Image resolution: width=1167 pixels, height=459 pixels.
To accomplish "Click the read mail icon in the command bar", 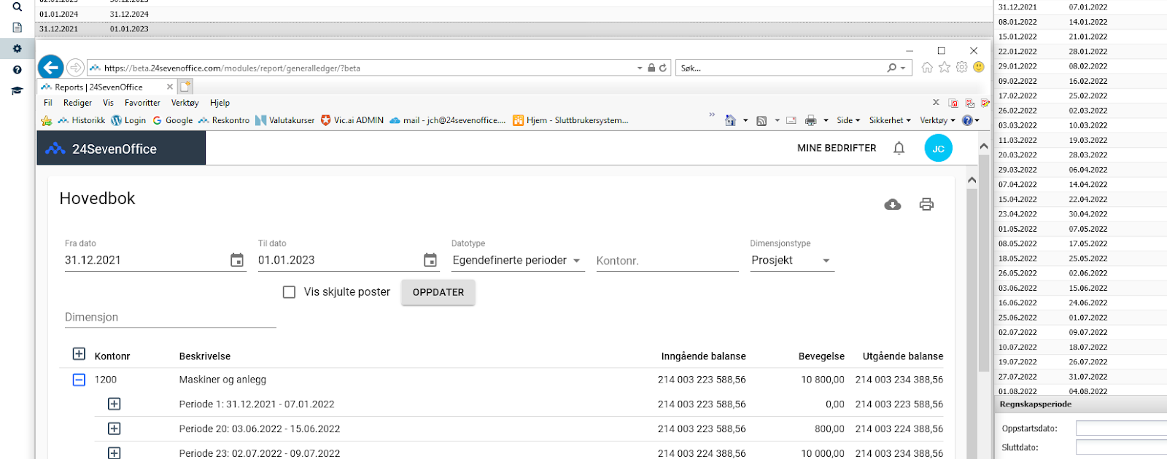I will point(791,120).
